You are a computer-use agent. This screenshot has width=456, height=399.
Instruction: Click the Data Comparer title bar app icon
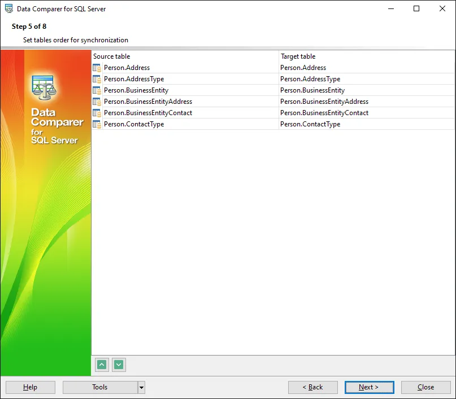click(8, 8)
